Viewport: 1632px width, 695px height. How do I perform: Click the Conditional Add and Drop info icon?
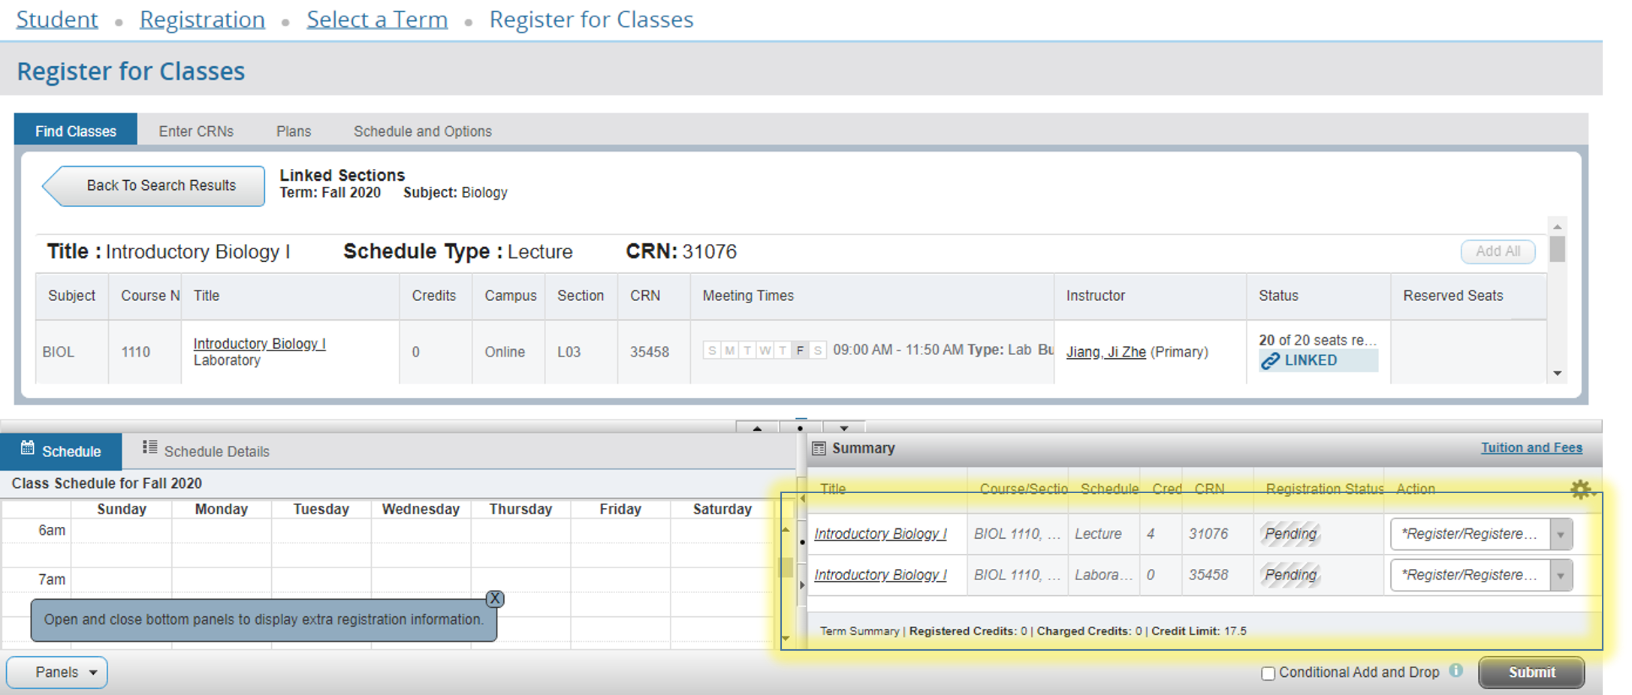point(1456,671)
